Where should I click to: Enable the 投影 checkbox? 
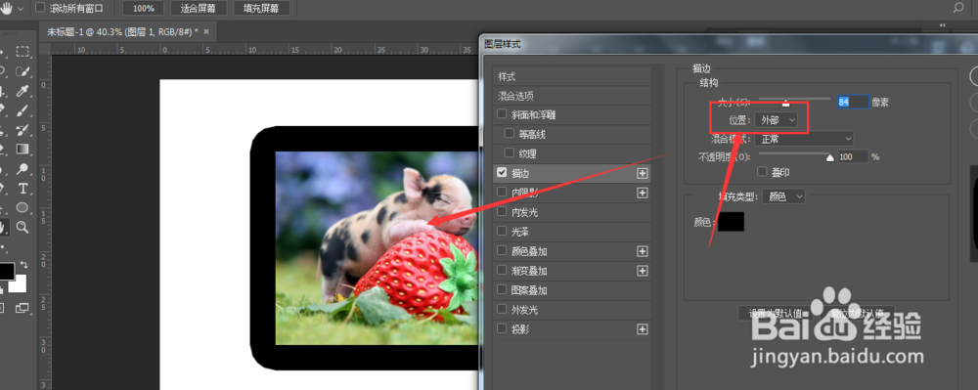click(502, 329)
